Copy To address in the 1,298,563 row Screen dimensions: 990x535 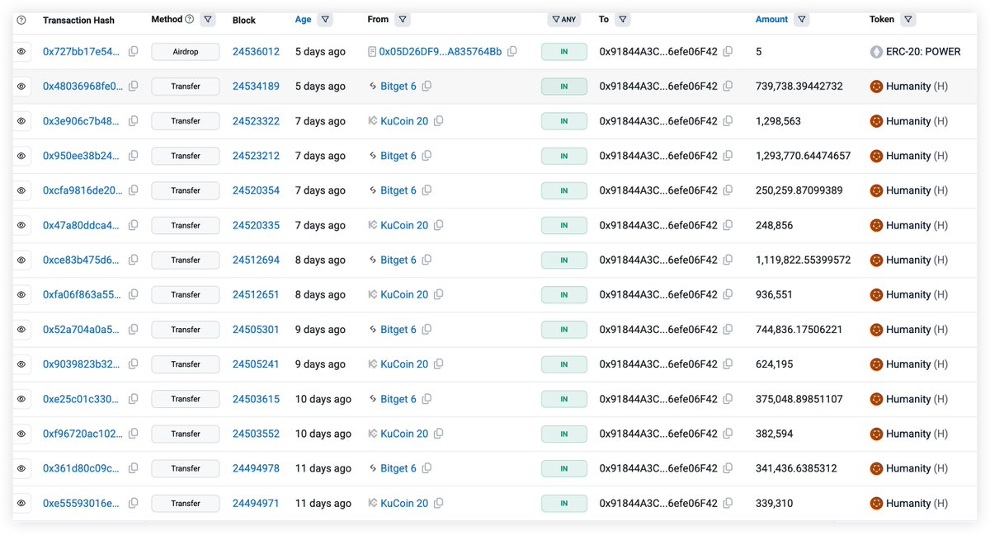728,121
